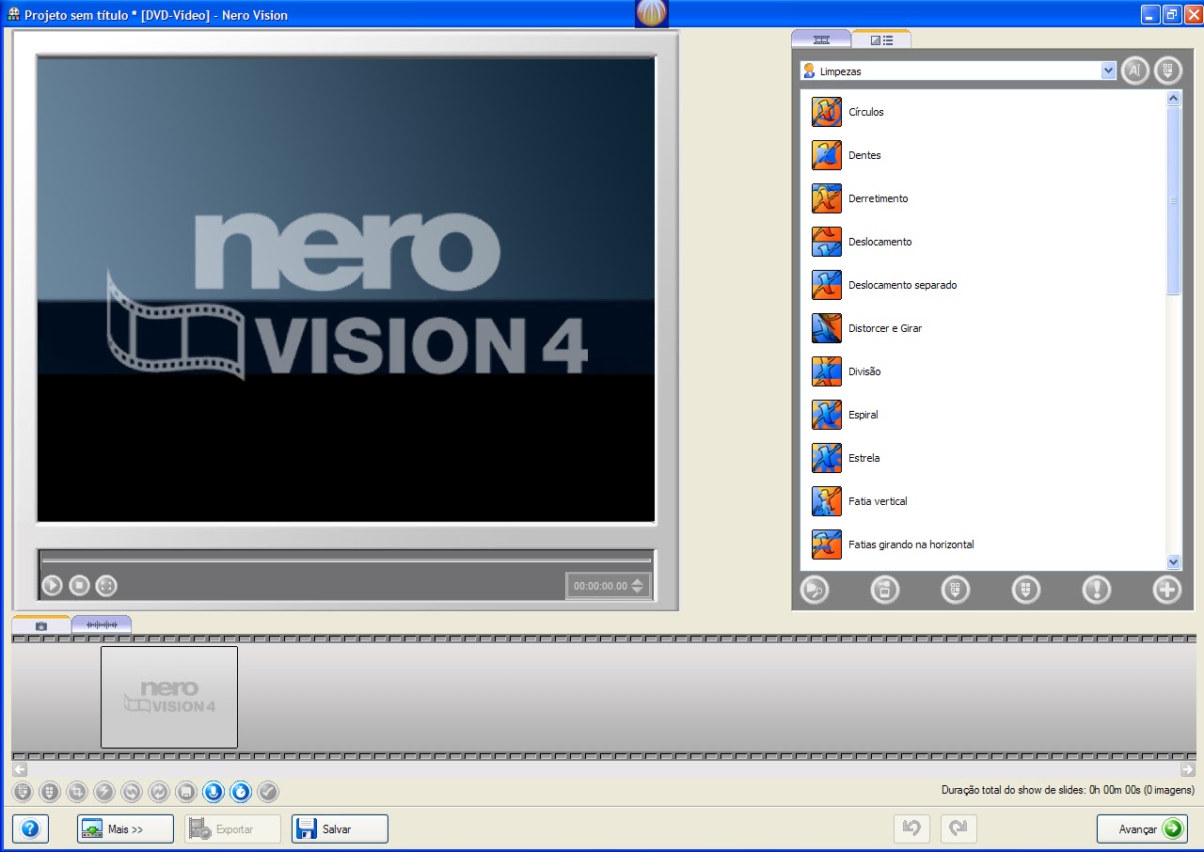The image size is (1204, 852).
Task: Open help with the question mark button
Action: click(x=30, y=829)
